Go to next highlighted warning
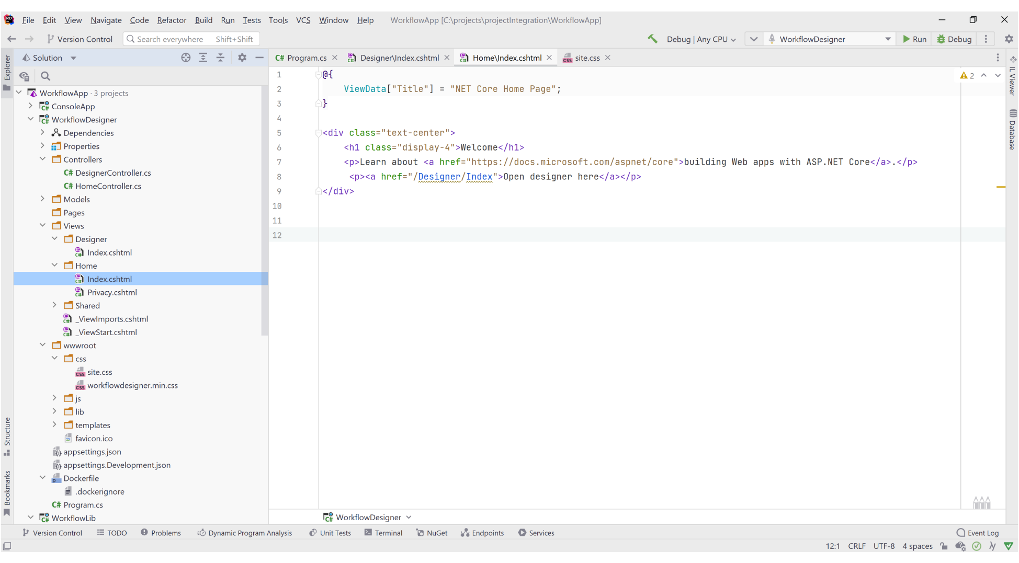The height and width of the screenshot is (563, 1019). (x=998, y=76)
